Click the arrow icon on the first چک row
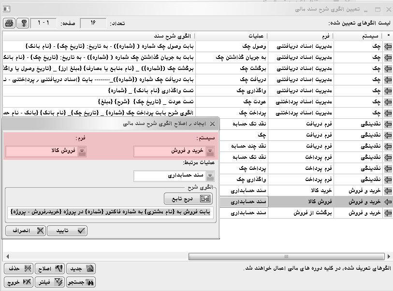 pos(387,46)
